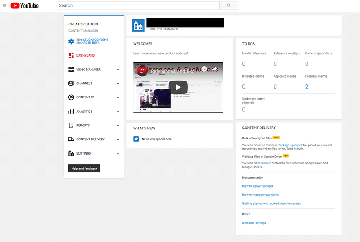Viewport: 360px width, 242px height.
Task: Select Settings menu item
Action: 84,153
